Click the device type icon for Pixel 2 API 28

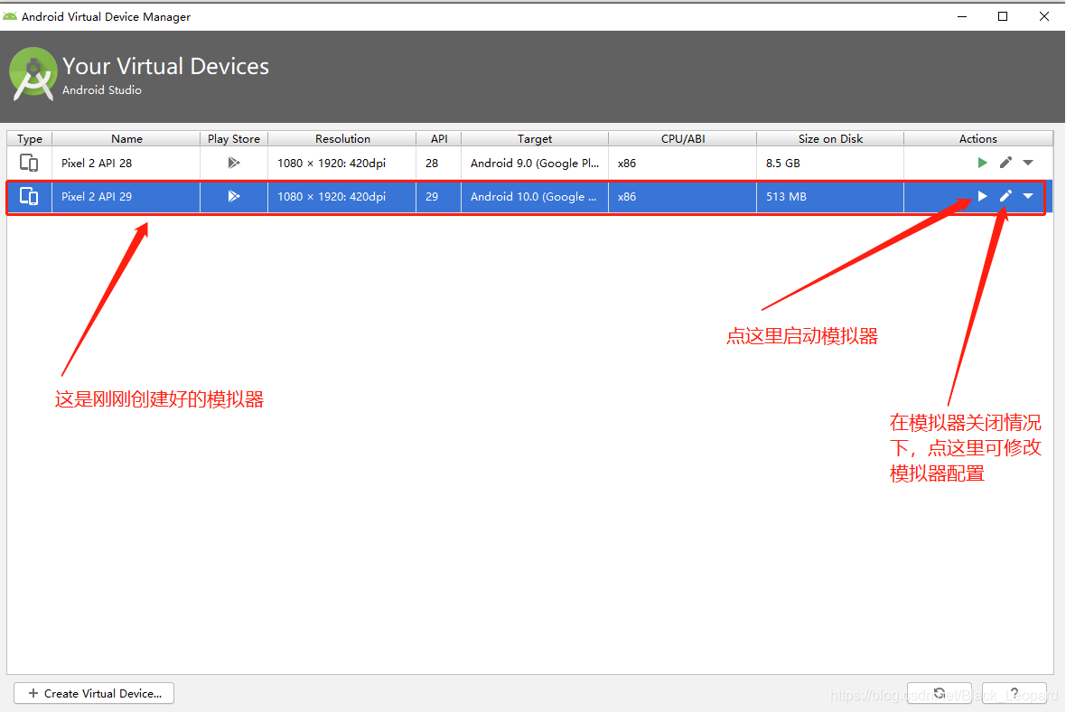pos(29,163)
